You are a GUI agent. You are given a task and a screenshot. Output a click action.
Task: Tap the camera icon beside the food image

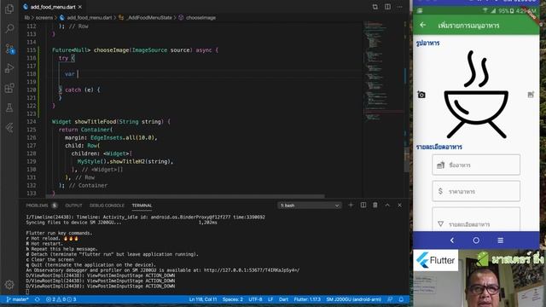pyautogui.click(x=421, y=95)
